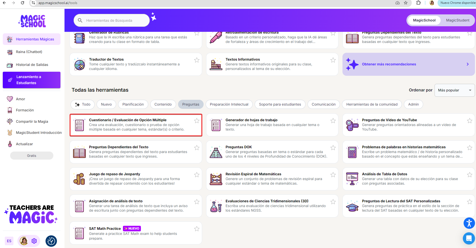Click the sparkle icon beside search bar
The image size is (476, 248).
(153, 17)
